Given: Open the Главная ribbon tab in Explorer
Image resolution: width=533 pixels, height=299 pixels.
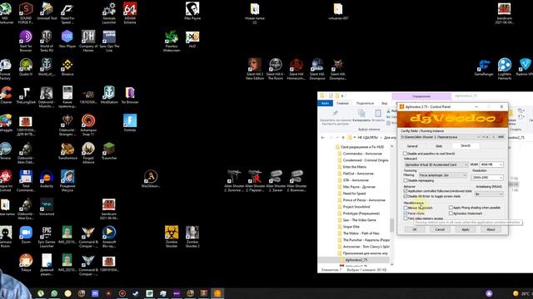Looking at the screenshot, I should [342, 103].
